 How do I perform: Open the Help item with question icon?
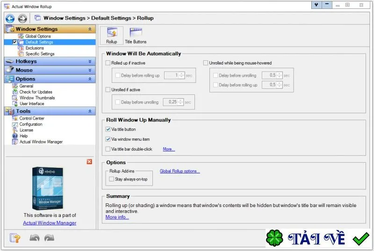23,136
